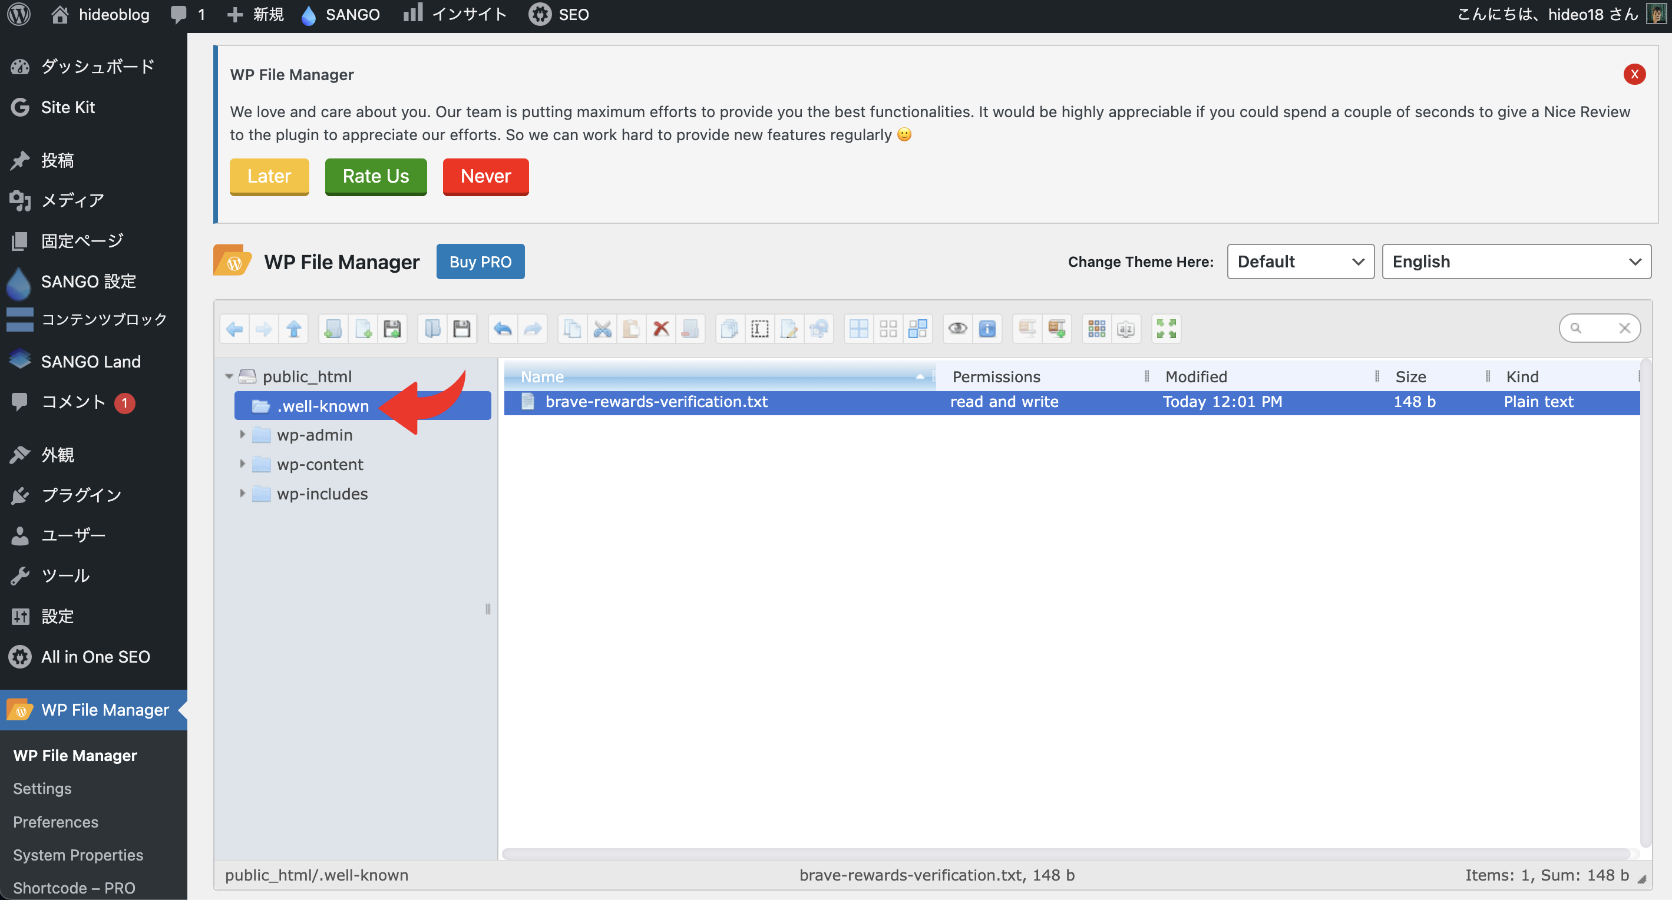
Task: Click the red X Delete icon
Action: [661, 329]
